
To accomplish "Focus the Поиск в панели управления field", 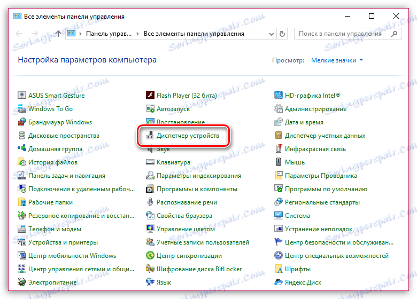I will pyautogui.click(x=348, y=34).
